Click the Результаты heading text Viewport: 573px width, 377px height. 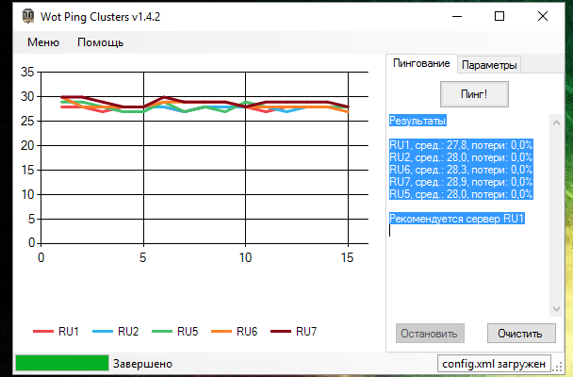pos(417,121)
